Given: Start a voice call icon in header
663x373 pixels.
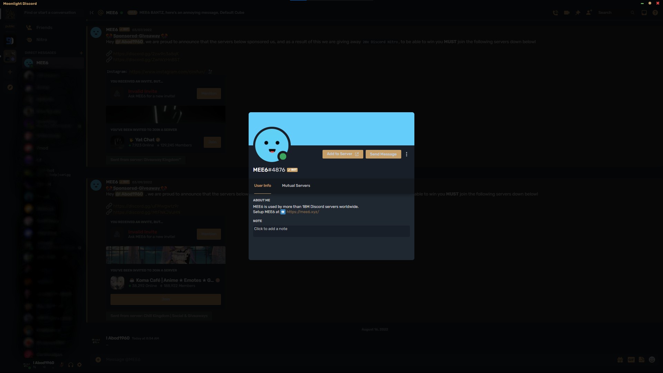Looking at the screenshot, I should (555, 13).
